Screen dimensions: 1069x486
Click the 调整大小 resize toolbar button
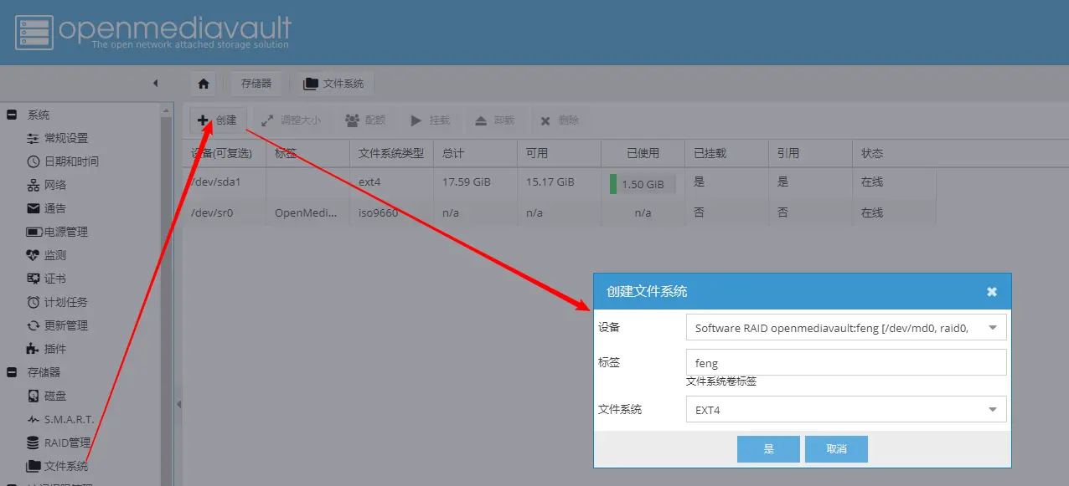pos(292,120)
